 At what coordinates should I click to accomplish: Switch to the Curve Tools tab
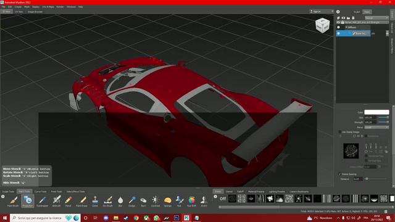[x=40, y=192]
